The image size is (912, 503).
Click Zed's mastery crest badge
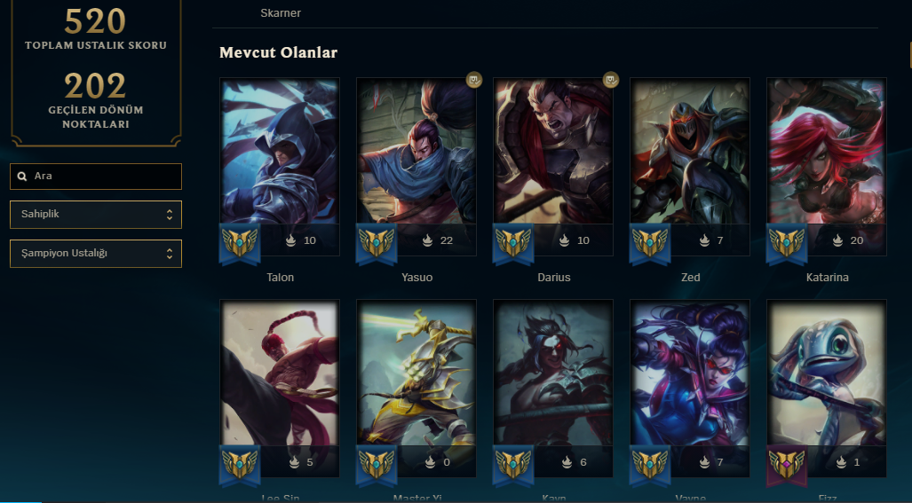pos(650,243)
